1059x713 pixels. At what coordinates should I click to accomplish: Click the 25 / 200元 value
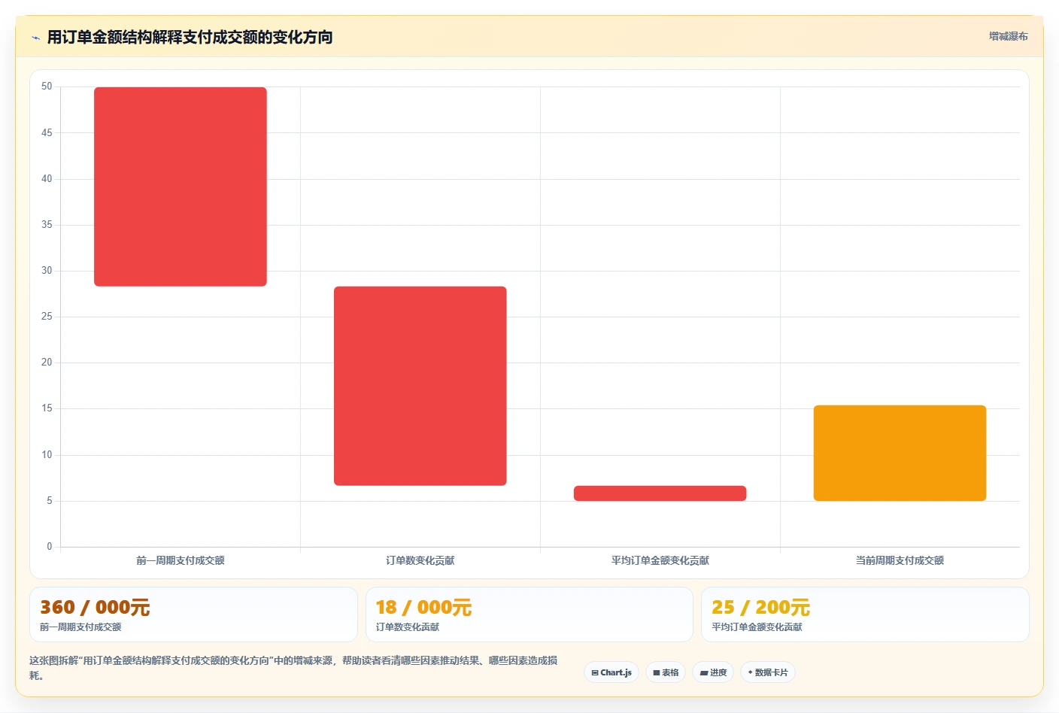pos(760,607)
